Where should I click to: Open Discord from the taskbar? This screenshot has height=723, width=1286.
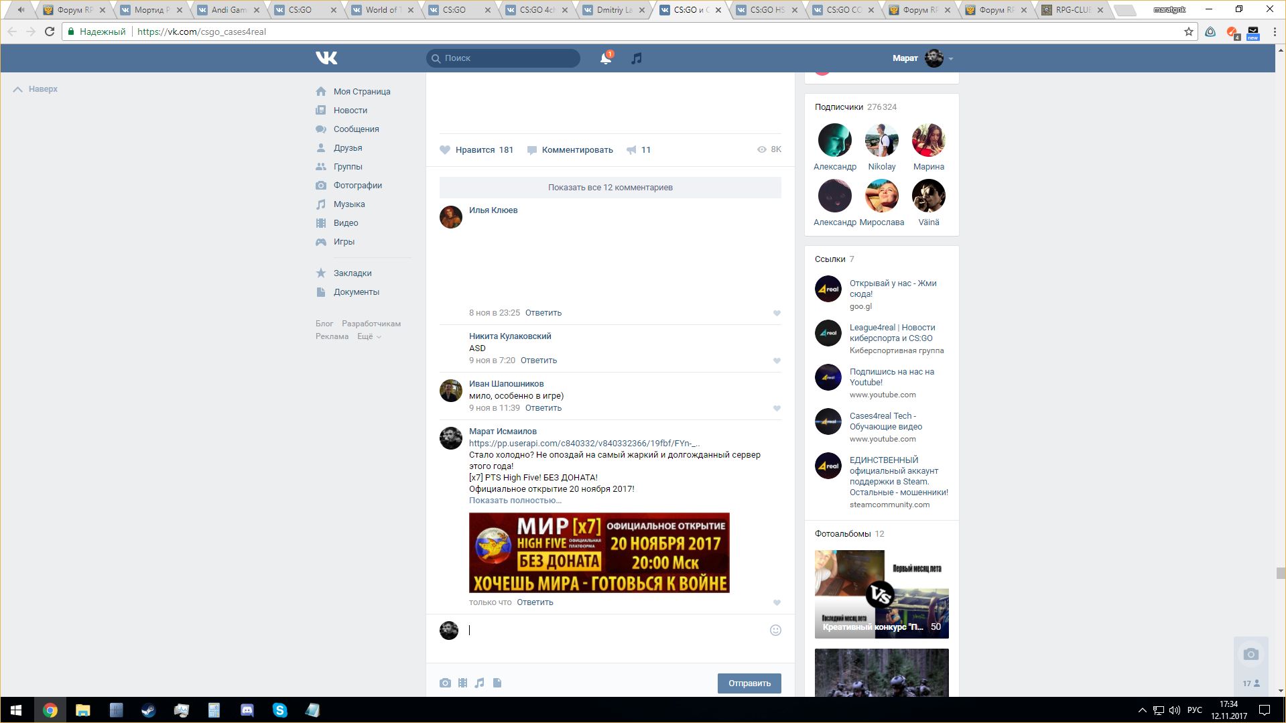(247, 710)
